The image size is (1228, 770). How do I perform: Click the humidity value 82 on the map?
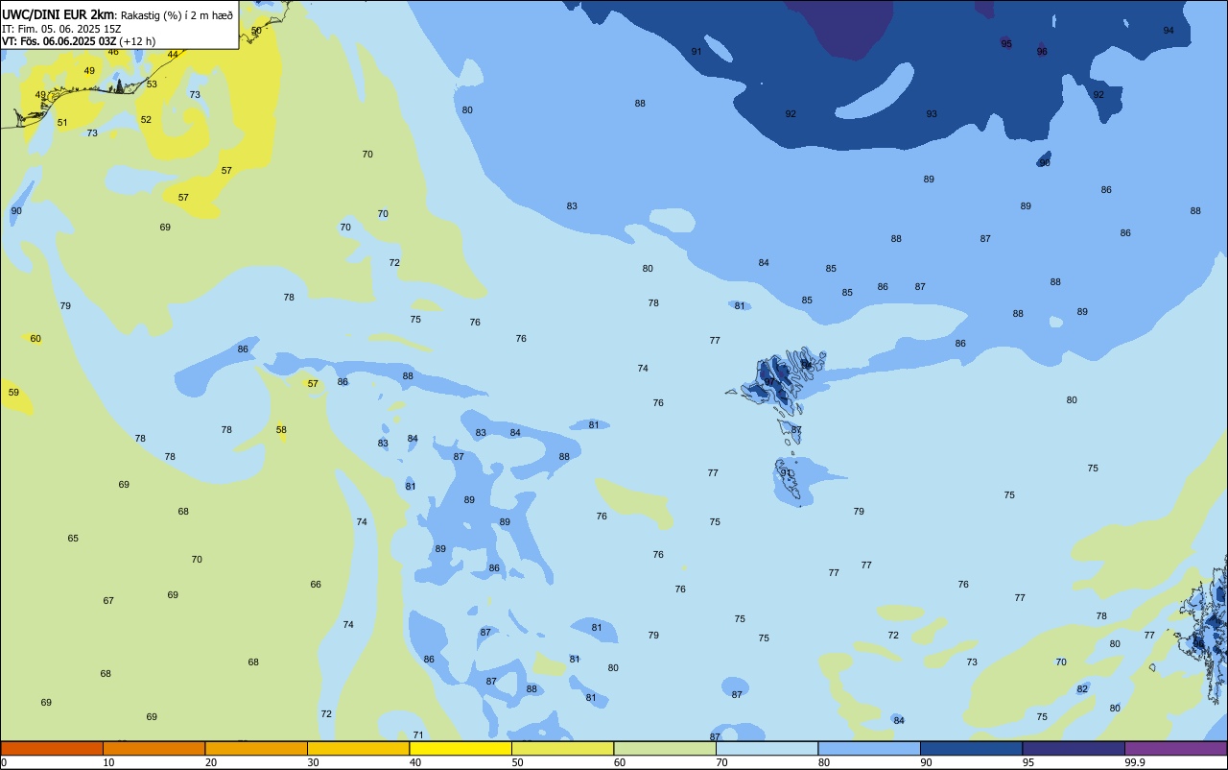point(1082,689)
